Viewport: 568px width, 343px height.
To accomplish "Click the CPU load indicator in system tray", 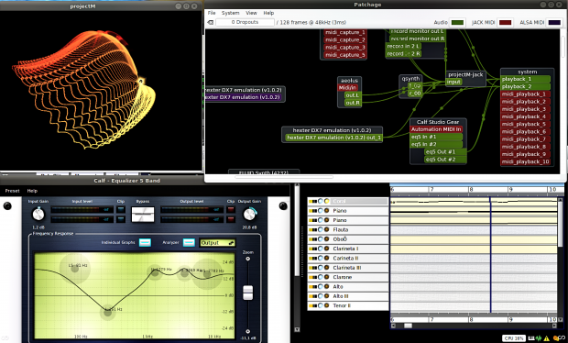I will coord(513,338).
